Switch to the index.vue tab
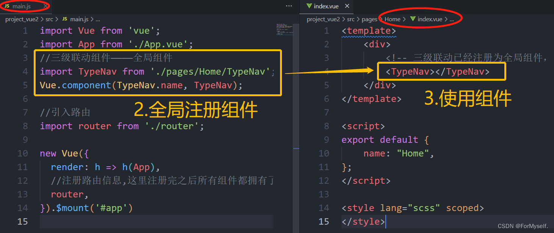Image resolution: width=554 pixels, height=233 pixels. 327,6
